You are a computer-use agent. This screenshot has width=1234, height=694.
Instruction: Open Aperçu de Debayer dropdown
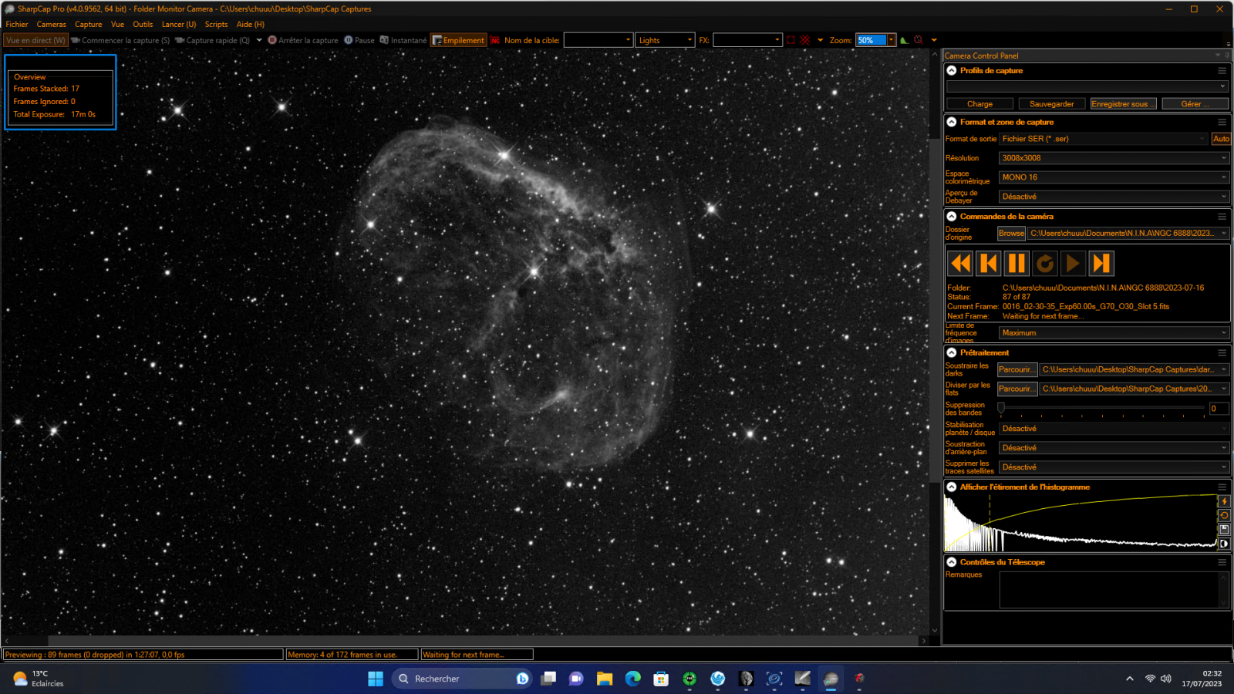coord(1114,197)
